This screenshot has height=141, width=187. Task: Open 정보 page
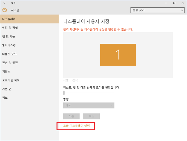(30, 98)
